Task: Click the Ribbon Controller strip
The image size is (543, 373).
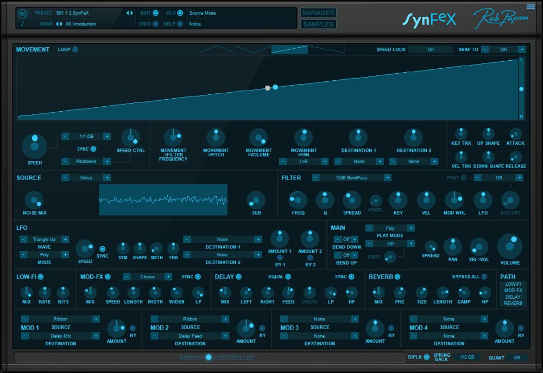Action: click(x=209, y=357)
